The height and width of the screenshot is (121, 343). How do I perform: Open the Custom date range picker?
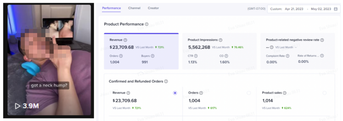[x=276, y=9]
